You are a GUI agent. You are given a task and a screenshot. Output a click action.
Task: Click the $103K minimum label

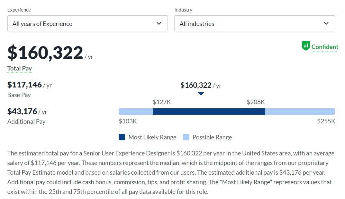click(128, 121)
